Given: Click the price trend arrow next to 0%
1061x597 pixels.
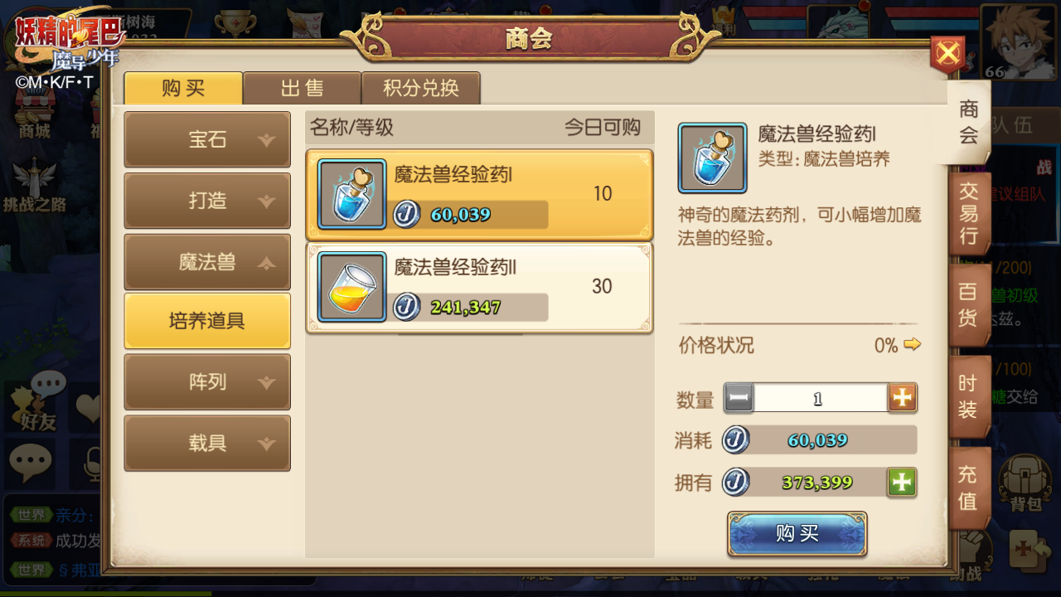Looking at the screenshot, I should click(912, 345).
